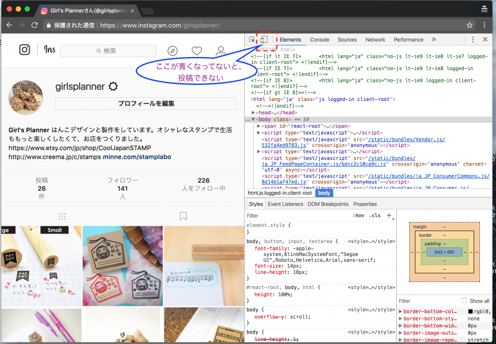Expand the border-image-outs computed property

(x=401, y=333)
